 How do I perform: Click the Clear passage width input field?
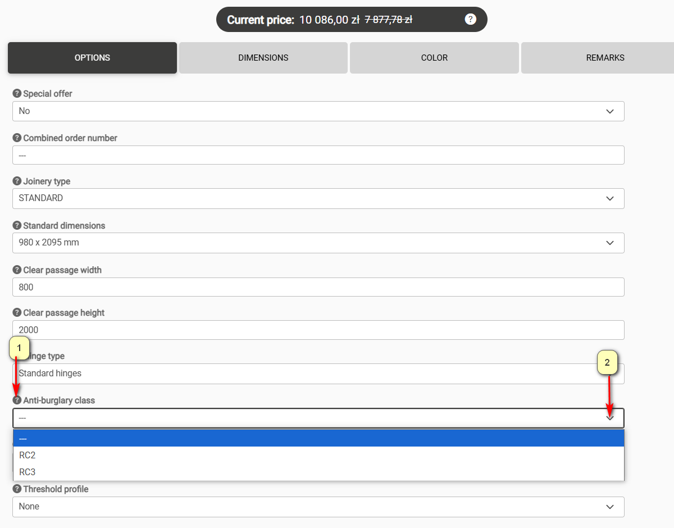(x=318, y=287)
